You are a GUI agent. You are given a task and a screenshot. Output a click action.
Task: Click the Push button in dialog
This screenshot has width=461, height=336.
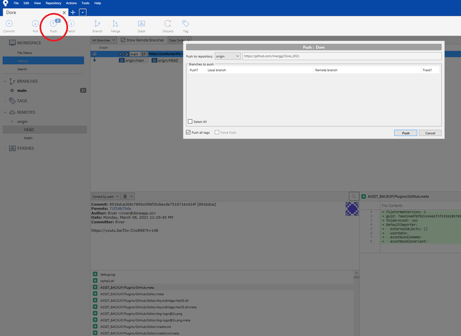pos(406,133)
